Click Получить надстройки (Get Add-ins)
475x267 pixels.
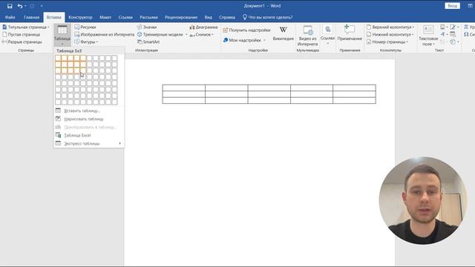click(x=246, y=30)
